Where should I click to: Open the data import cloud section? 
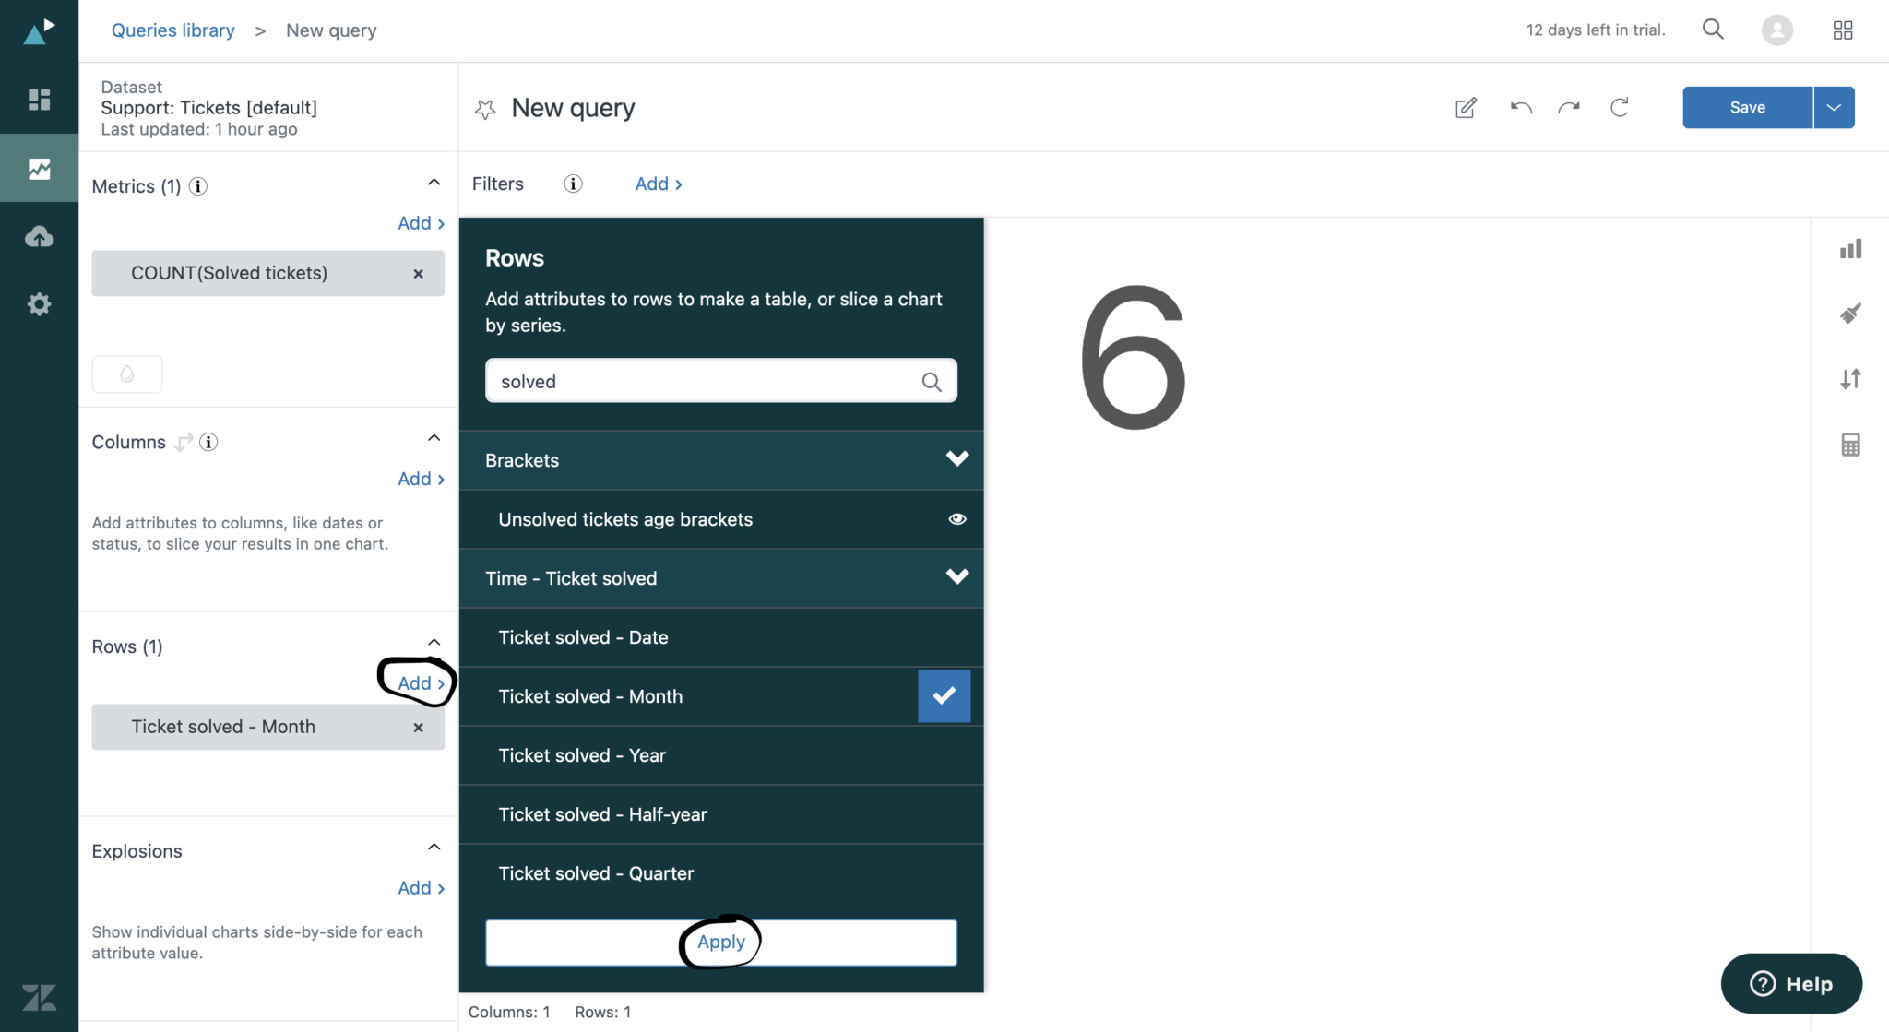click(x=39, y=236)
